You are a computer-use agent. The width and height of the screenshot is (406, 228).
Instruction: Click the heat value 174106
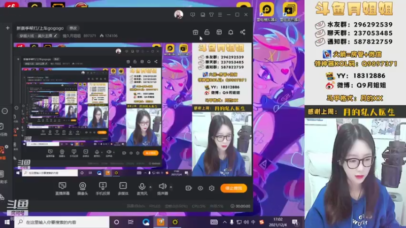pyautogui.click(x=111, y=35)
